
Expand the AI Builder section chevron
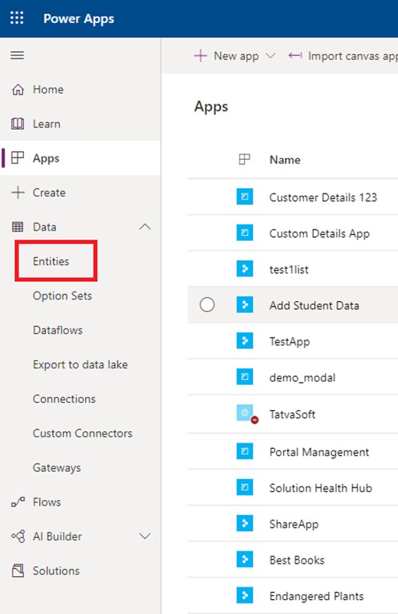(x=145, y=536)
